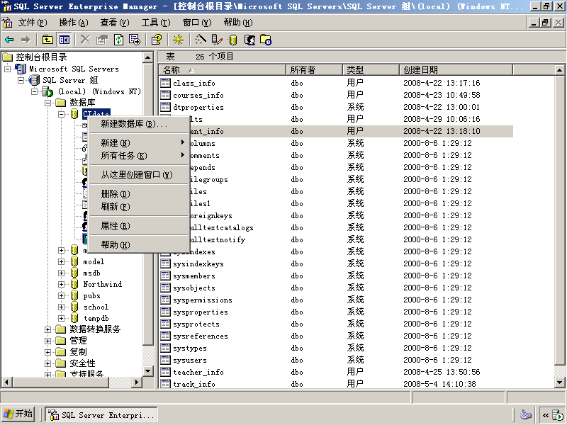Expand the 管理 folder node
567x425 pixels.
[x=47, y=341]
